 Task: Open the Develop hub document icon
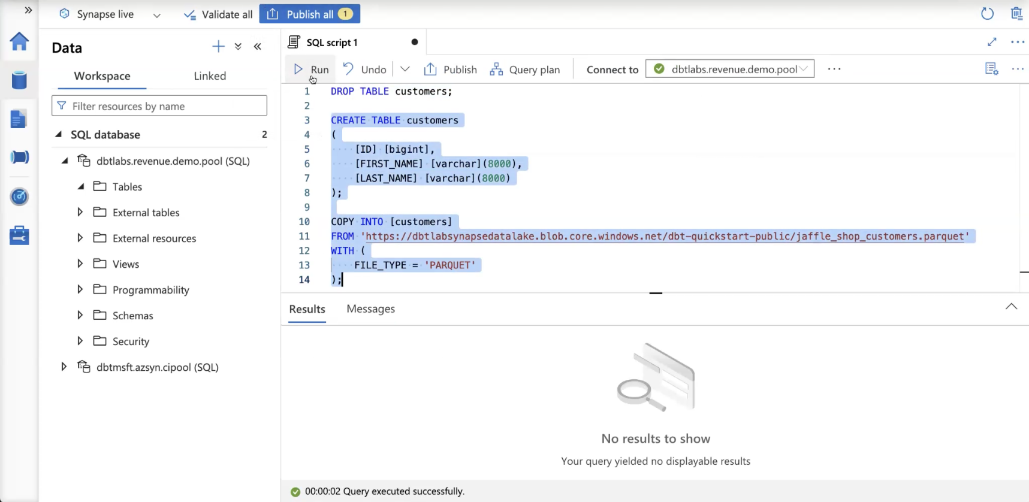tap(19, 119)
